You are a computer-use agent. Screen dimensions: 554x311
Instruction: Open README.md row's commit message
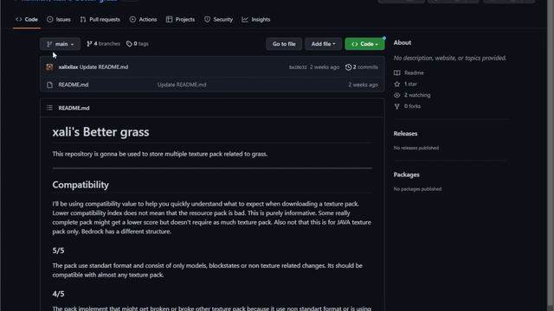point(182,85)
